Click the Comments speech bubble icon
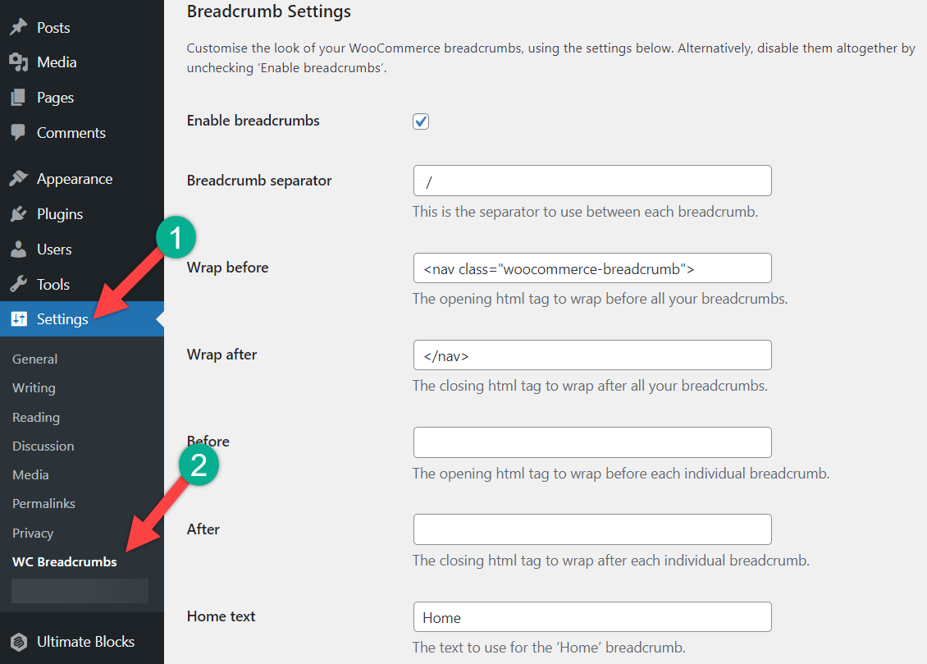 pos(18,132)
